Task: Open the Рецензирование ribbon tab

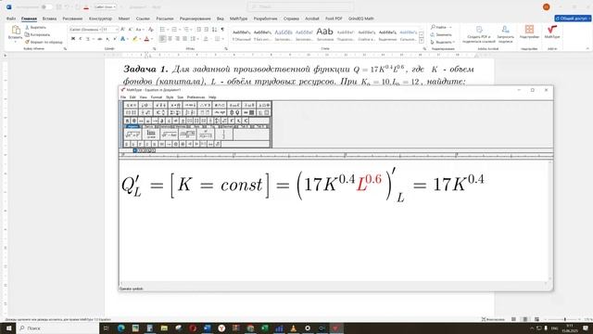Action: click(x=196, y=19)
